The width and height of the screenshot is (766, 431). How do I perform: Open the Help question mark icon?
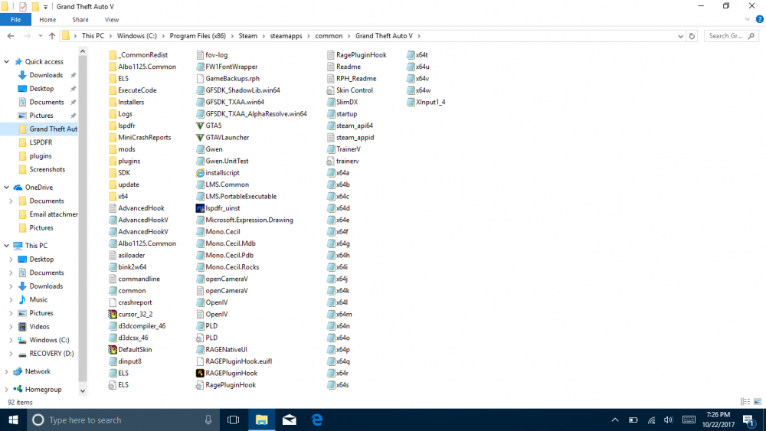coord(760,20)
